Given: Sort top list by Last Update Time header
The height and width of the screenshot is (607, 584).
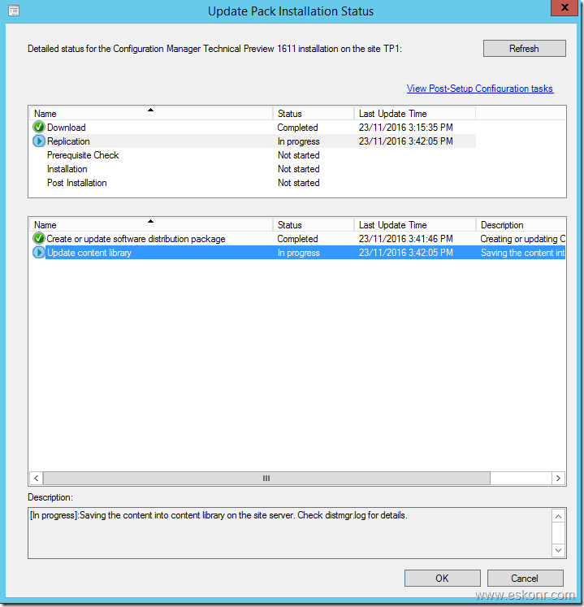Looking at the screenshot, I should 415,114.
